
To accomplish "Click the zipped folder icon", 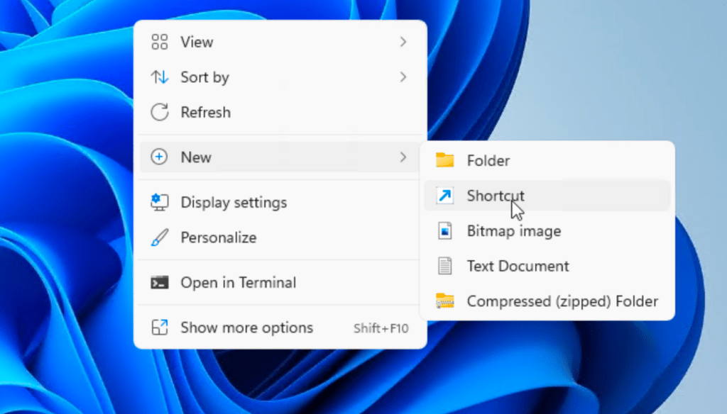I will (x=445, y=301).
